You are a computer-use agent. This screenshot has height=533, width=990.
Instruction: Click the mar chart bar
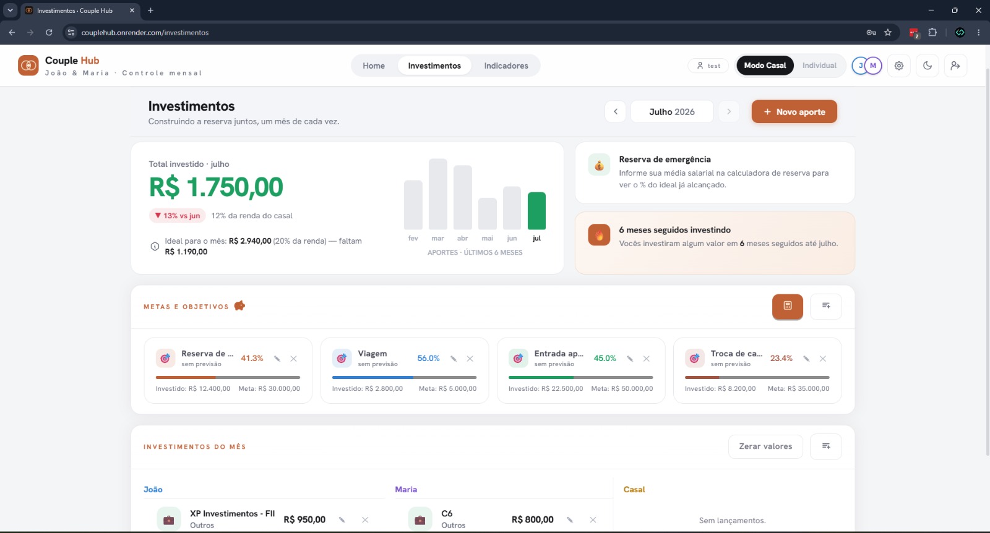point(438,194)
